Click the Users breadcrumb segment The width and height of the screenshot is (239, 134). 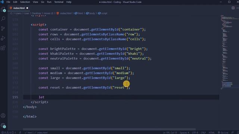(18, 13)
